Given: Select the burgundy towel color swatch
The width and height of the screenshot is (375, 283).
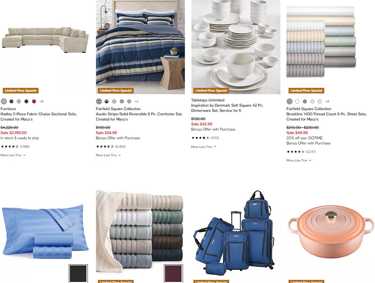Looking at the screenshot, I should pyautogui.click(x=173, y=273).
